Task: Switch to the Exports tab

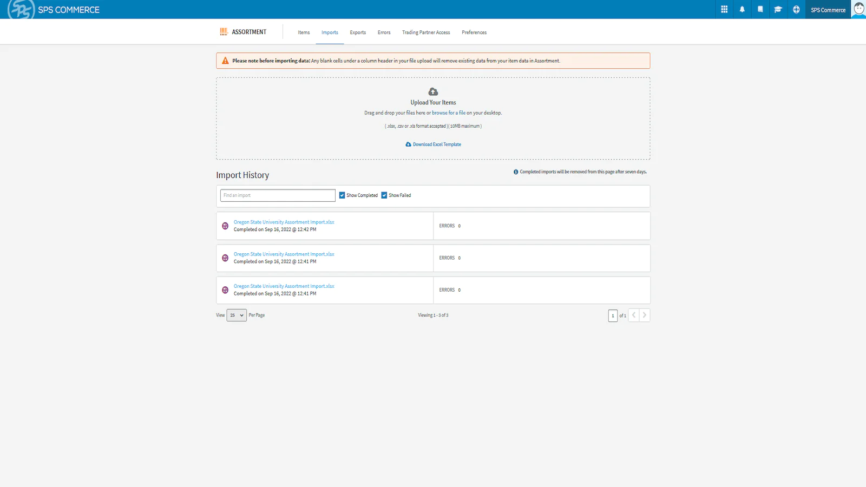Action: (x=358, y=32)
